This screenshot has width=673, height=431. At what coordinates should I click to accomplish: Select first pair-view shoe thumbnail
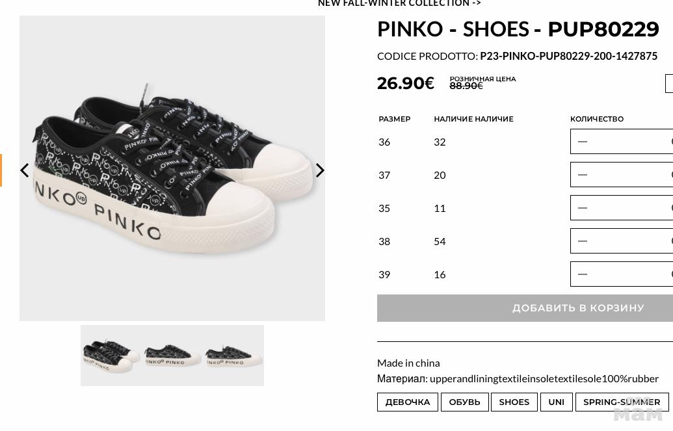pos(111,356)
